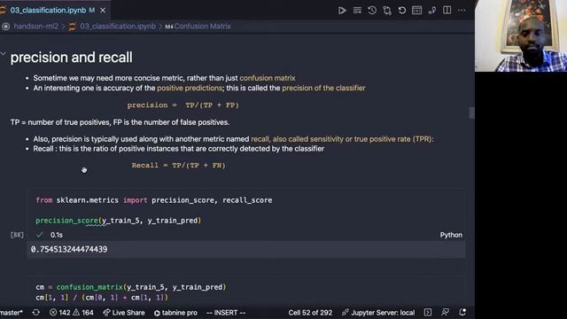The height and width of the screenshot is (319, 567).
Task: Close the 03_classification.ipynb tab
Action: [103, 11]
